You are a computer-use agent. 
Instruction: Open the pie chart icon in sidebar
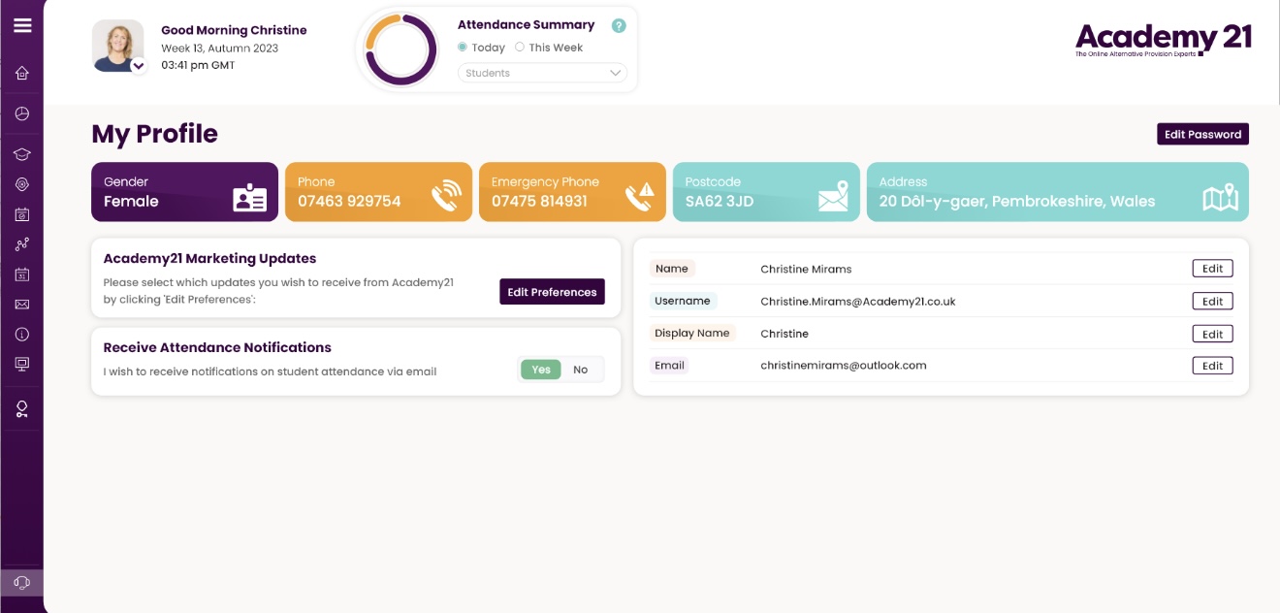click(21, 113)
